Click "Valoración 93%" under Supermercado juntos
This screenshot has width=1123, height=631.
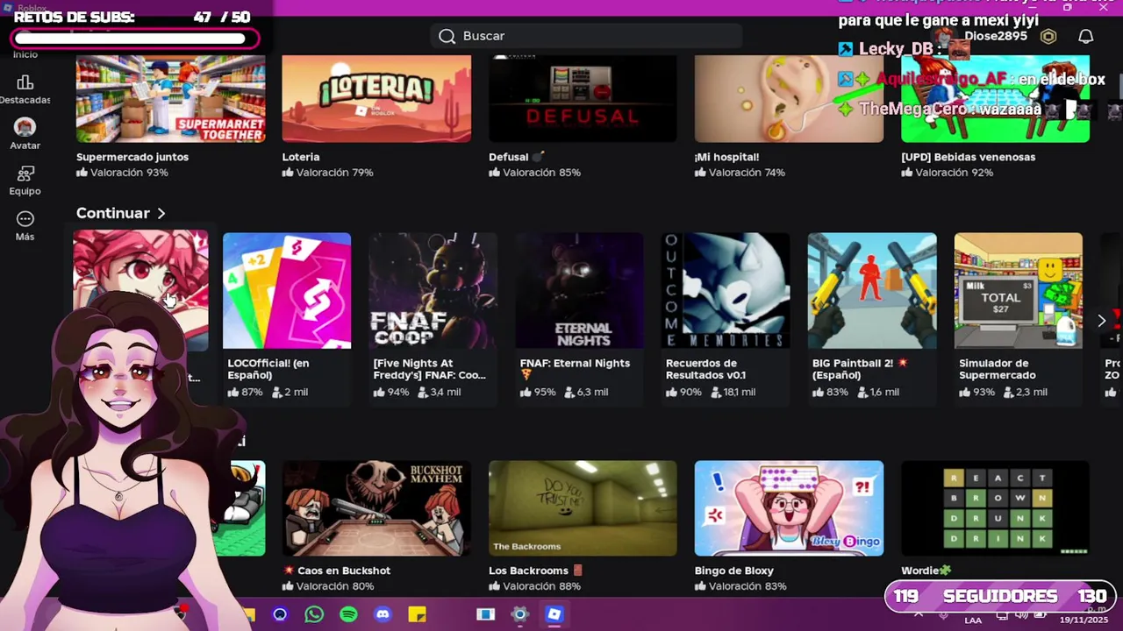click(122, 173)
